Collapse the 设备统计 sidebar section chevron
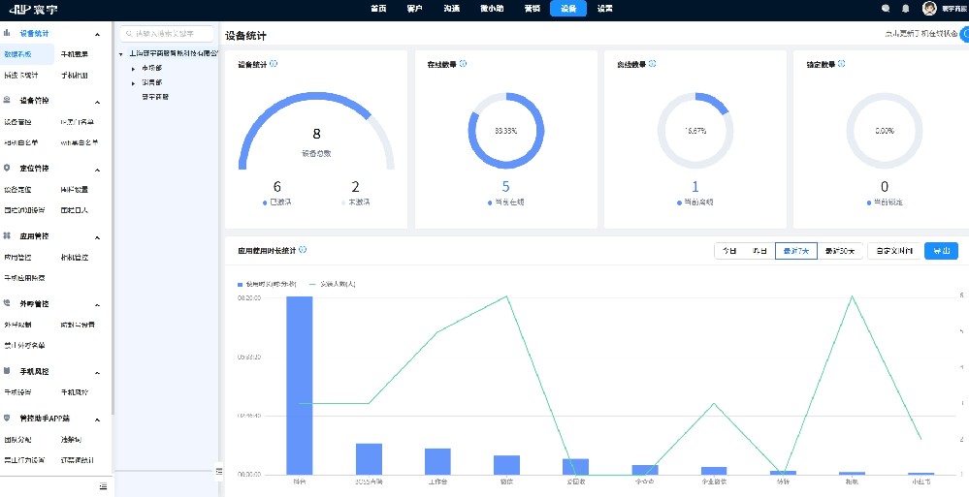This screenshot has height=497, width=969. 98,35
